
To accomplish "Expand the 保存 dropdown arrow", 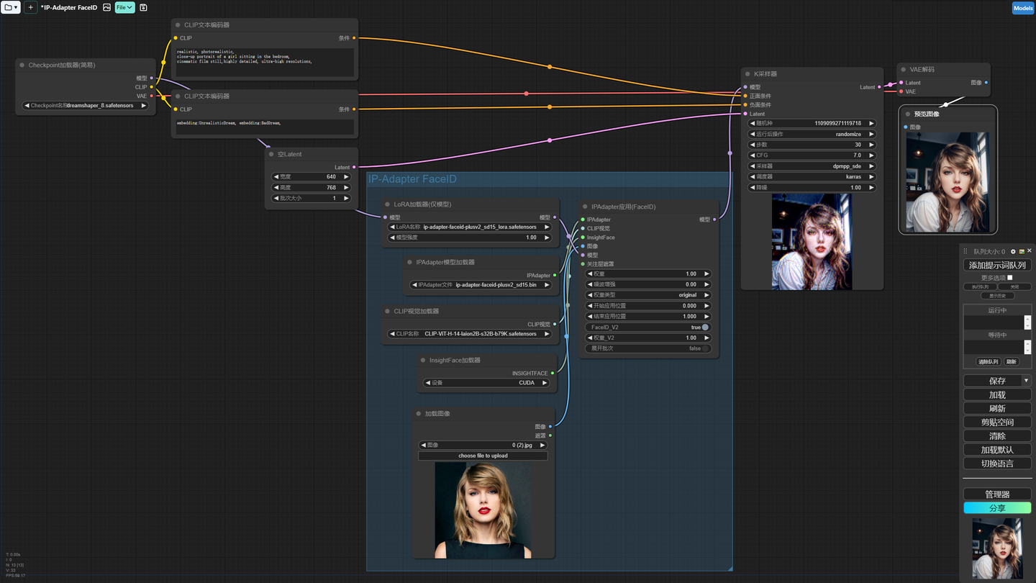I will coord(1026,381).
